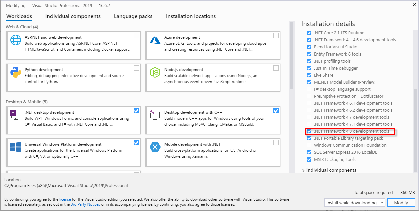The width and height of the screenshot is (419, 211).
Task: Click the ASP.NET and web development globe icon
Action: (15, 41)
